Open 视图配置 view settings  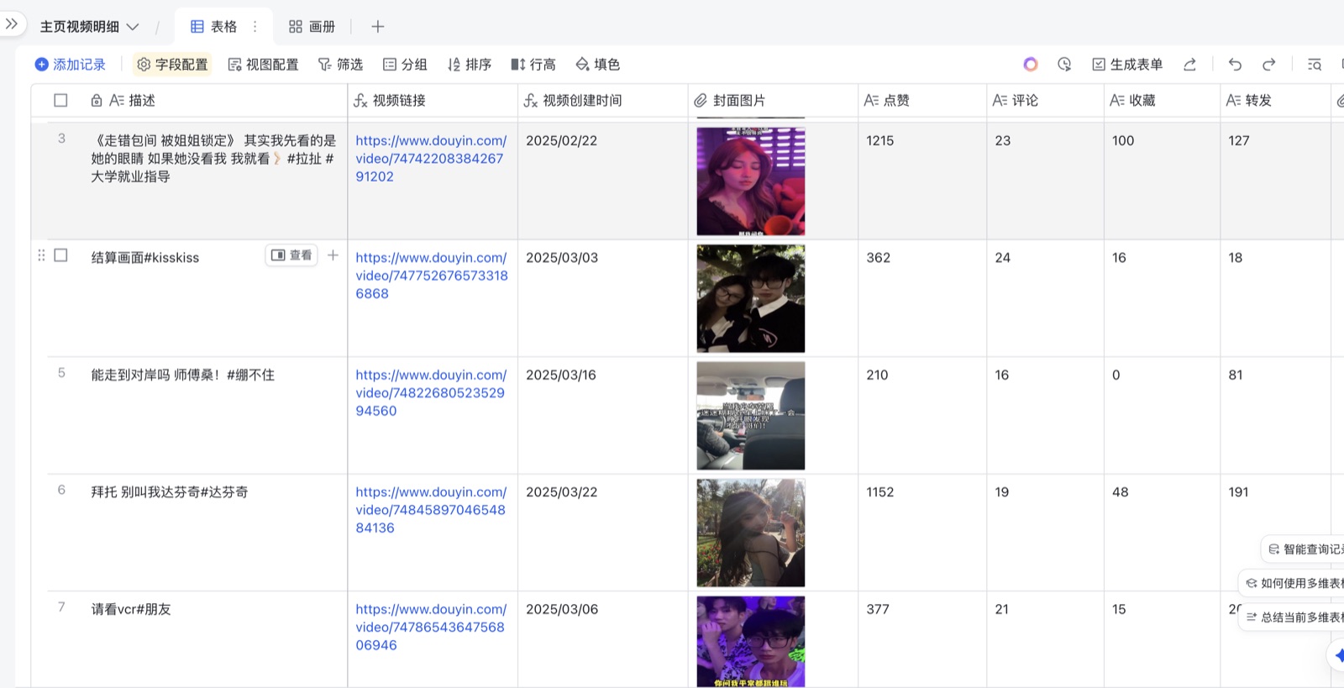pos(264,65)
